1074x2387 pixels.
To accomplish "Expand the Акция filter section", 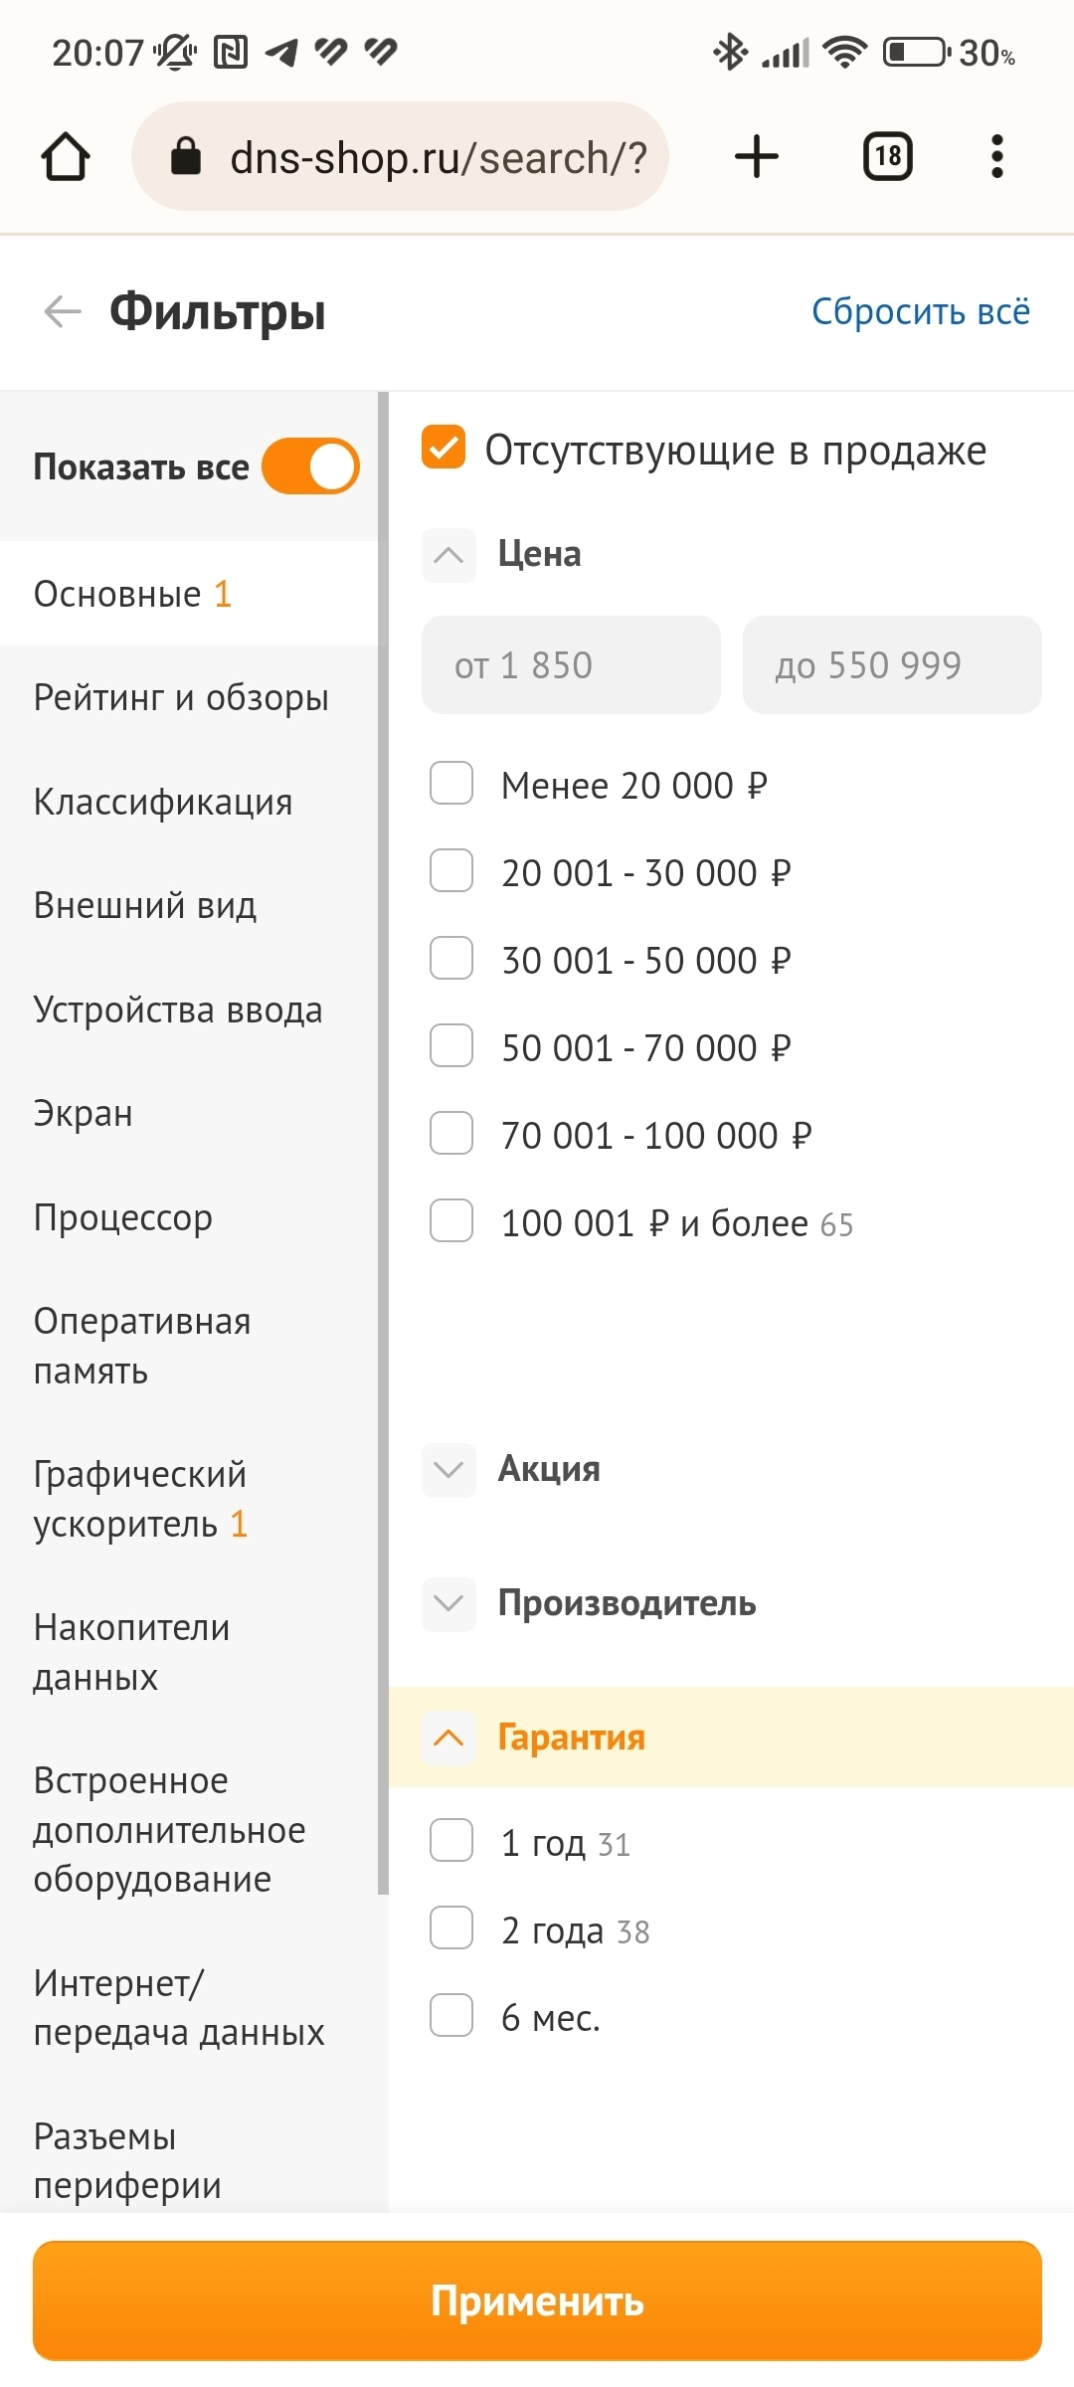I will click(x=448, y=1470).
